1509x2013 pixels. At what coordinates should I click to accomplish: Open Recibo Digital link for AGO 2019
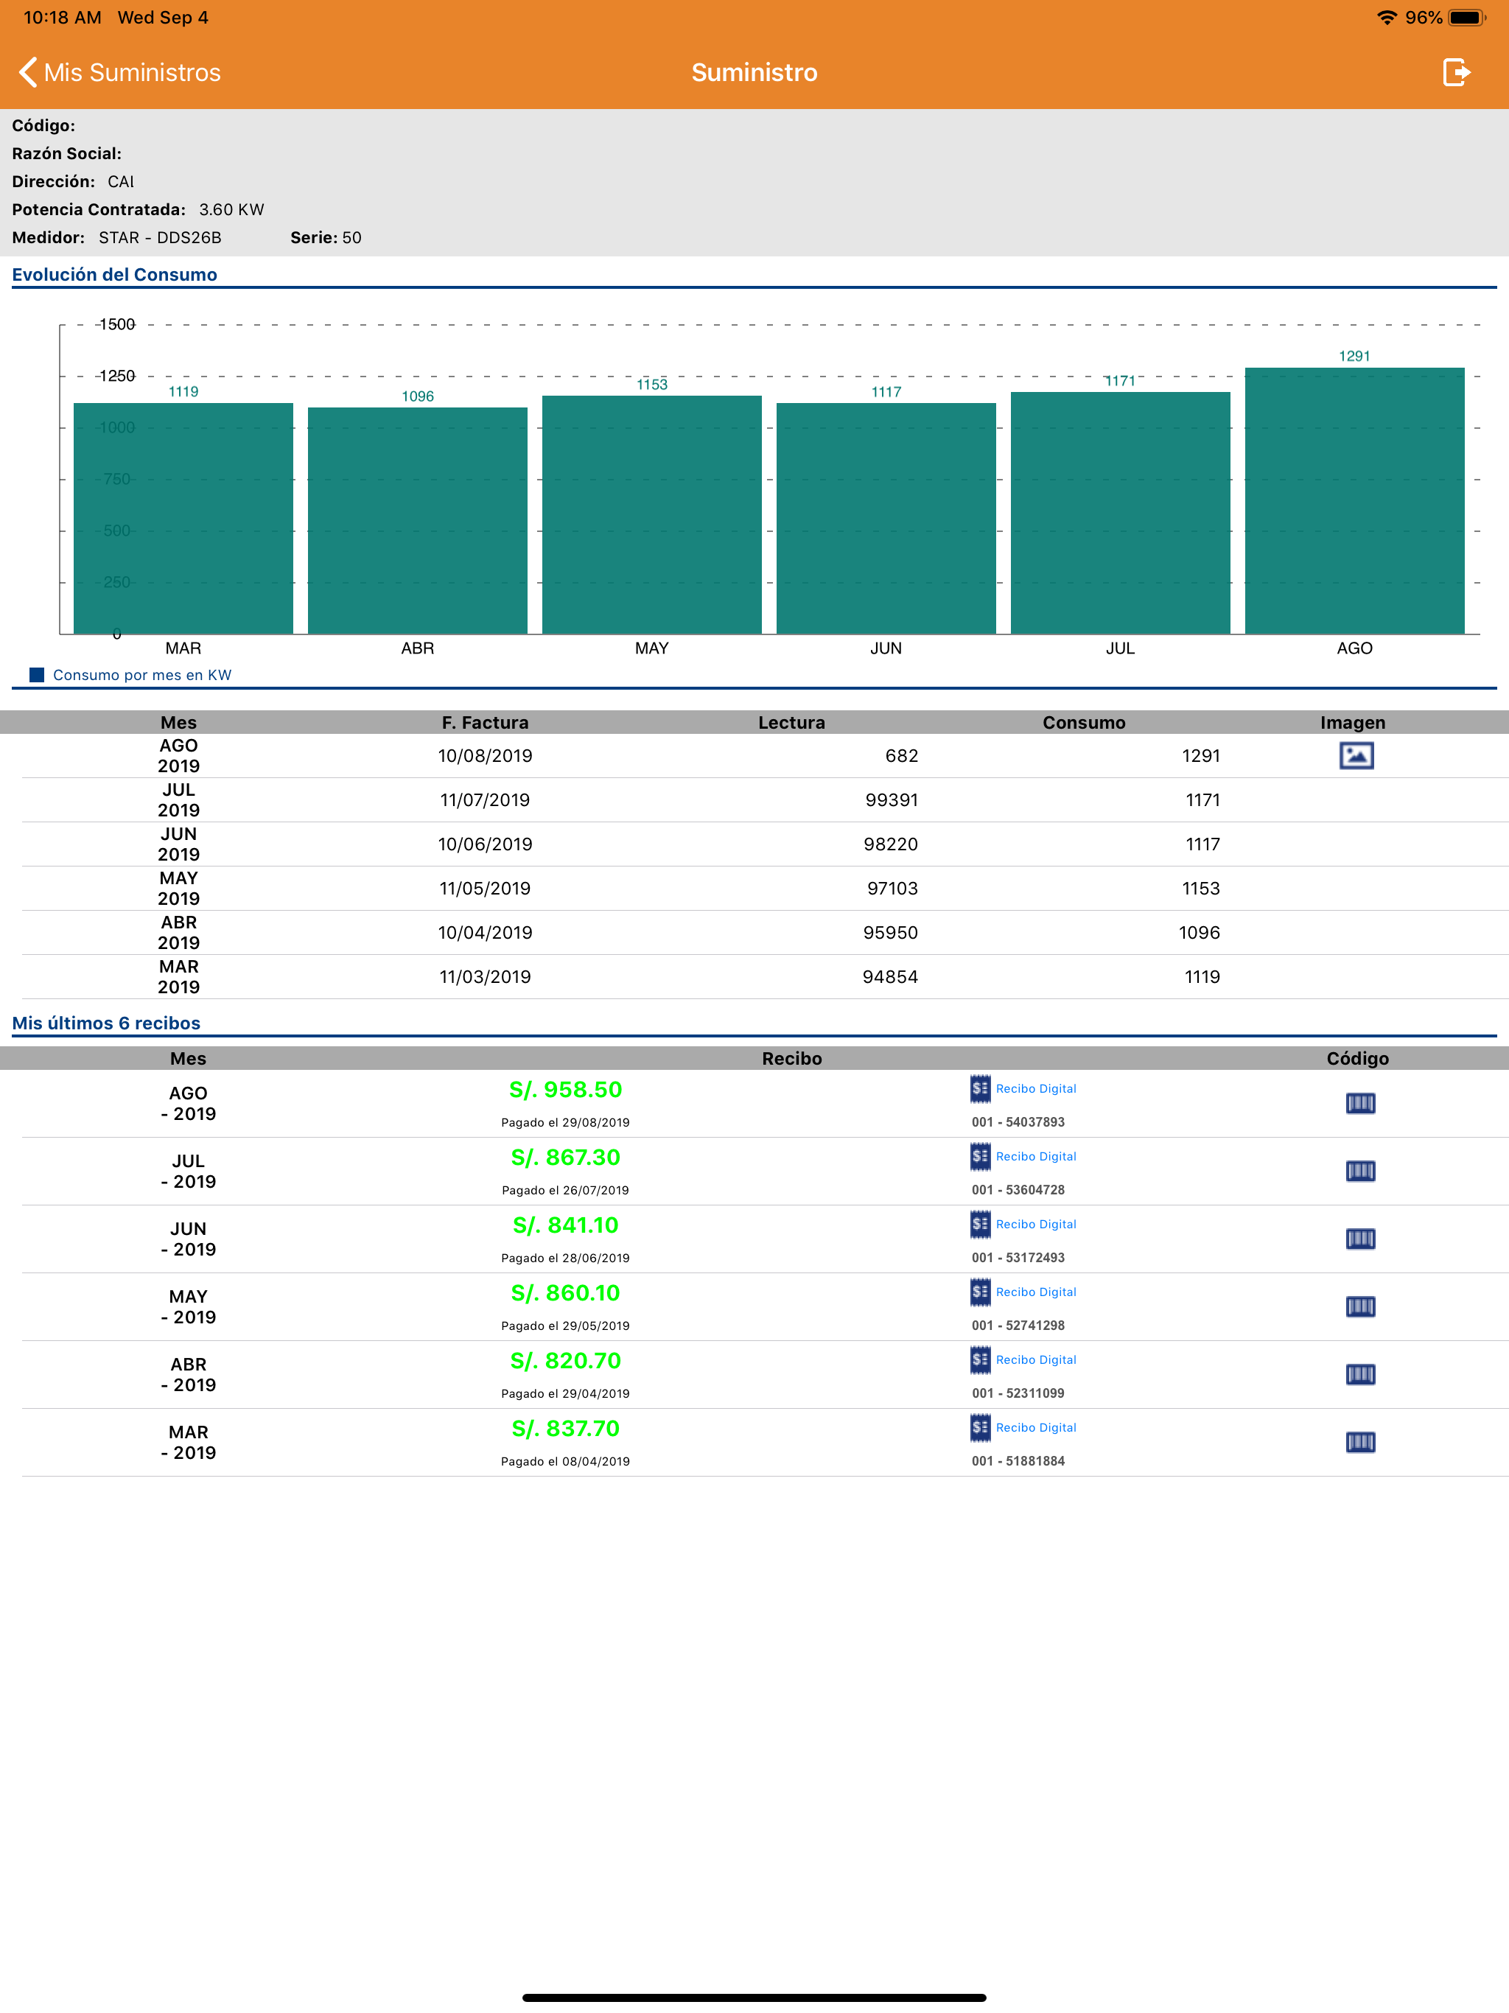coord(1023,1088)
